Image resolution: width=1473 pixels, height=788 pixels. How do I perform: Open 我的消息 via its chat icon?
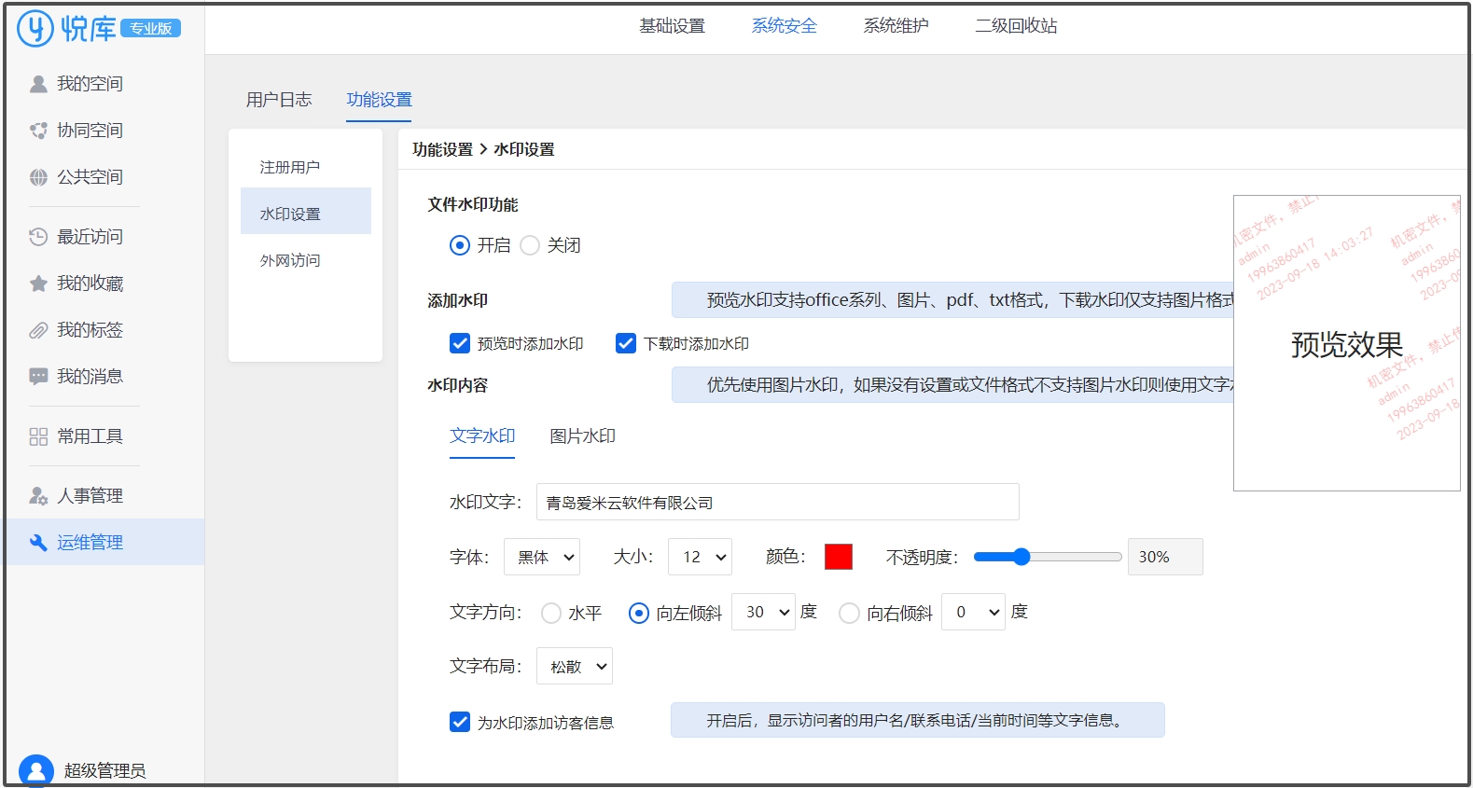(38, 377)
